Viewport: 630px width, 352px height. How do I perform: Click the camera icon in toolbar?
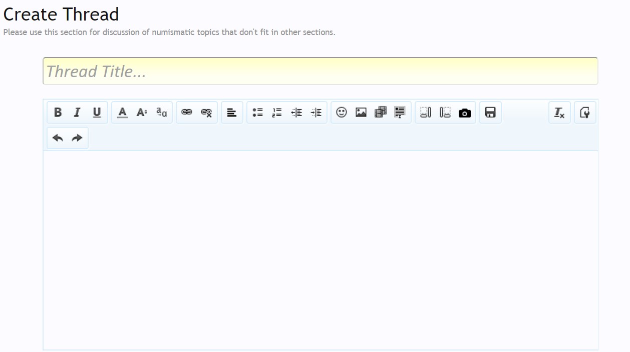coord(465,113)
